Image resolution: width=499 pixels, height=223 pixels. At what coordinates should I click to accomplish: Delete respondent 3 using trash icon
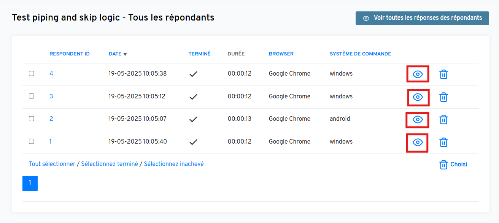tap(443, 97)
